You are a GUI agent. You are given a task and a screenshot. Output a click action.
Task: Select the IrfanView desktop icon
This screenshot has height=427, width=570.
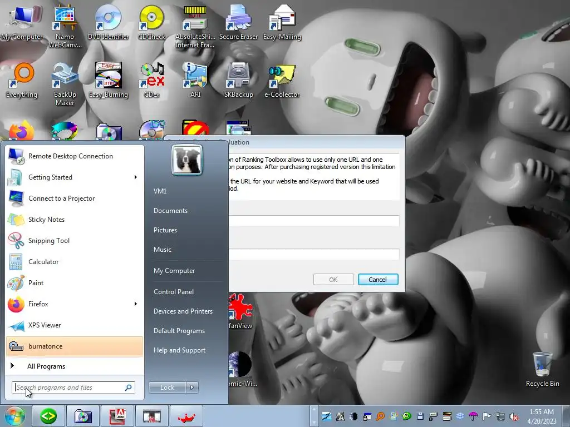tap(240, 311)
